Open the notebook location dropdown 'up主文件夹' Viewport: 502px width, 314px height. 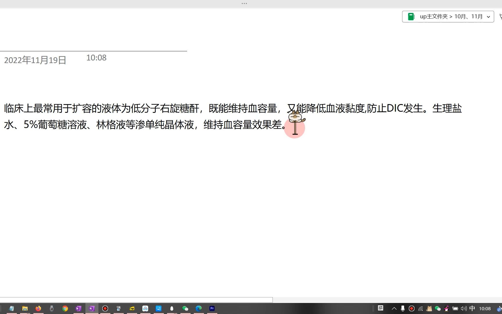pyautogui.click(x=448, y=17)
